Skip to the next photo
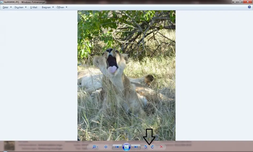Image resolution: width=253 pixels, height=152 pixels. [x=136, y=147]
